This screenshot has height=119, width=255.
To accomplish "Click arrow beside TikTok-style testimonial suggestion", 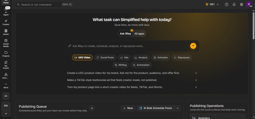I will [x=196, y=80].
